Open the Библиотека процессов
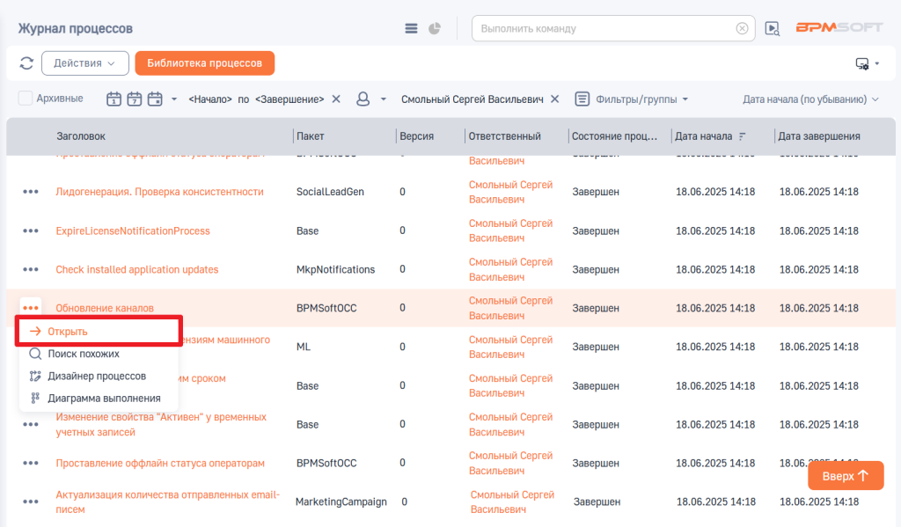The width and height of the screenshot is (901, 527). pos(204,63)
